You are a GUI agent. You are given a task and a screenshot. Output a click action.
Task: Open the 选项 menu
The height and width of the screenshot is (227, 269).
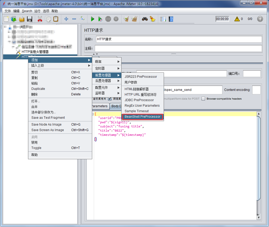(46, 11)
